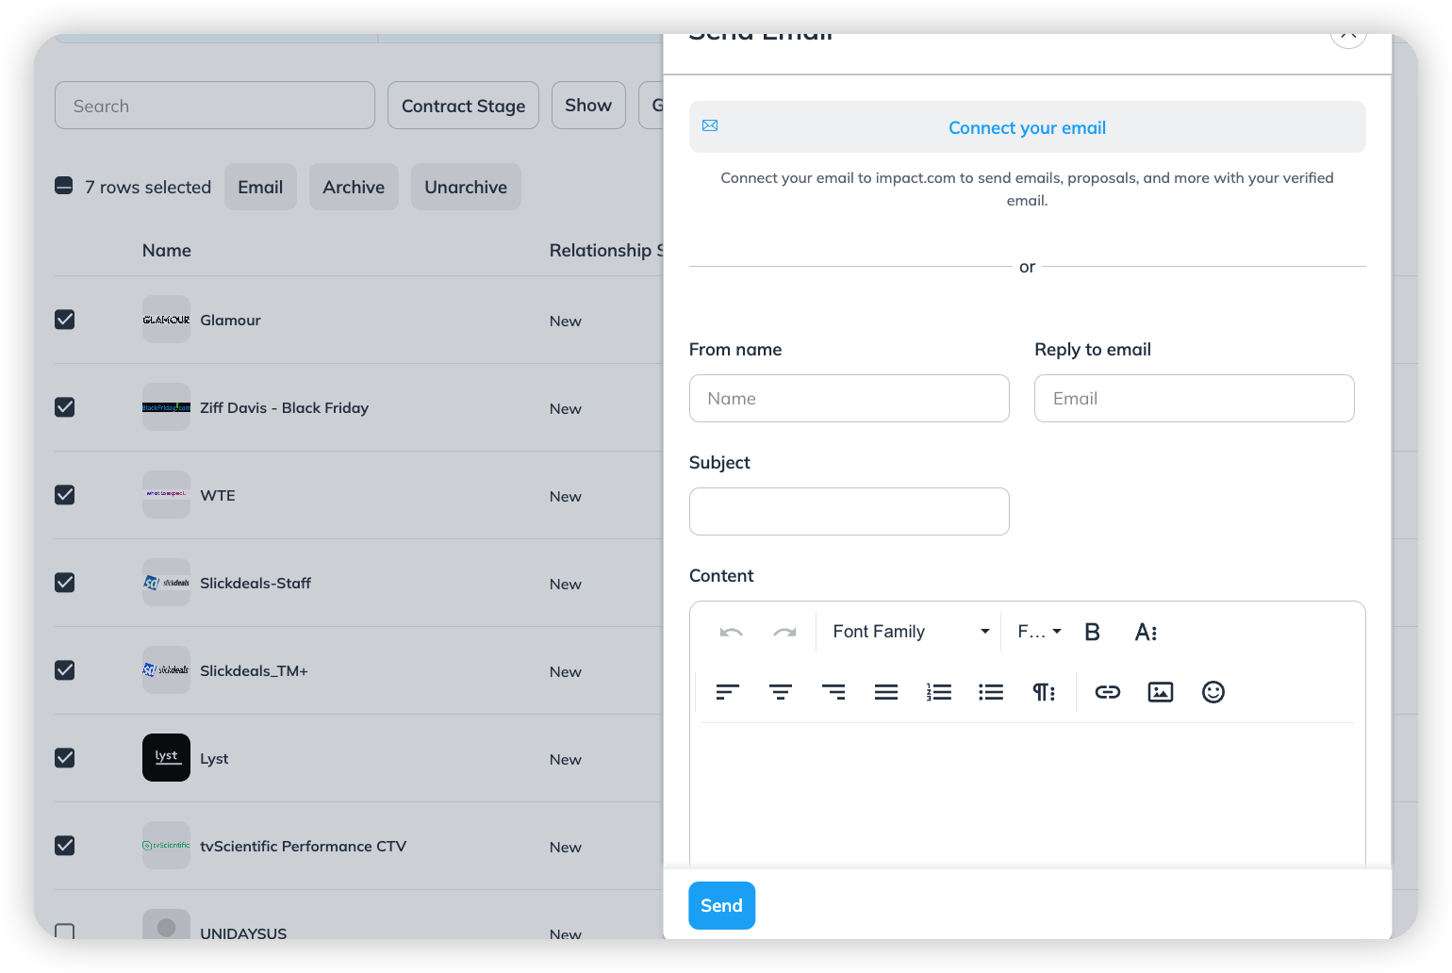Viewport: 1452px width, 973px height.
Task: Click the Archive bulk action
Action: click(354, 187)
